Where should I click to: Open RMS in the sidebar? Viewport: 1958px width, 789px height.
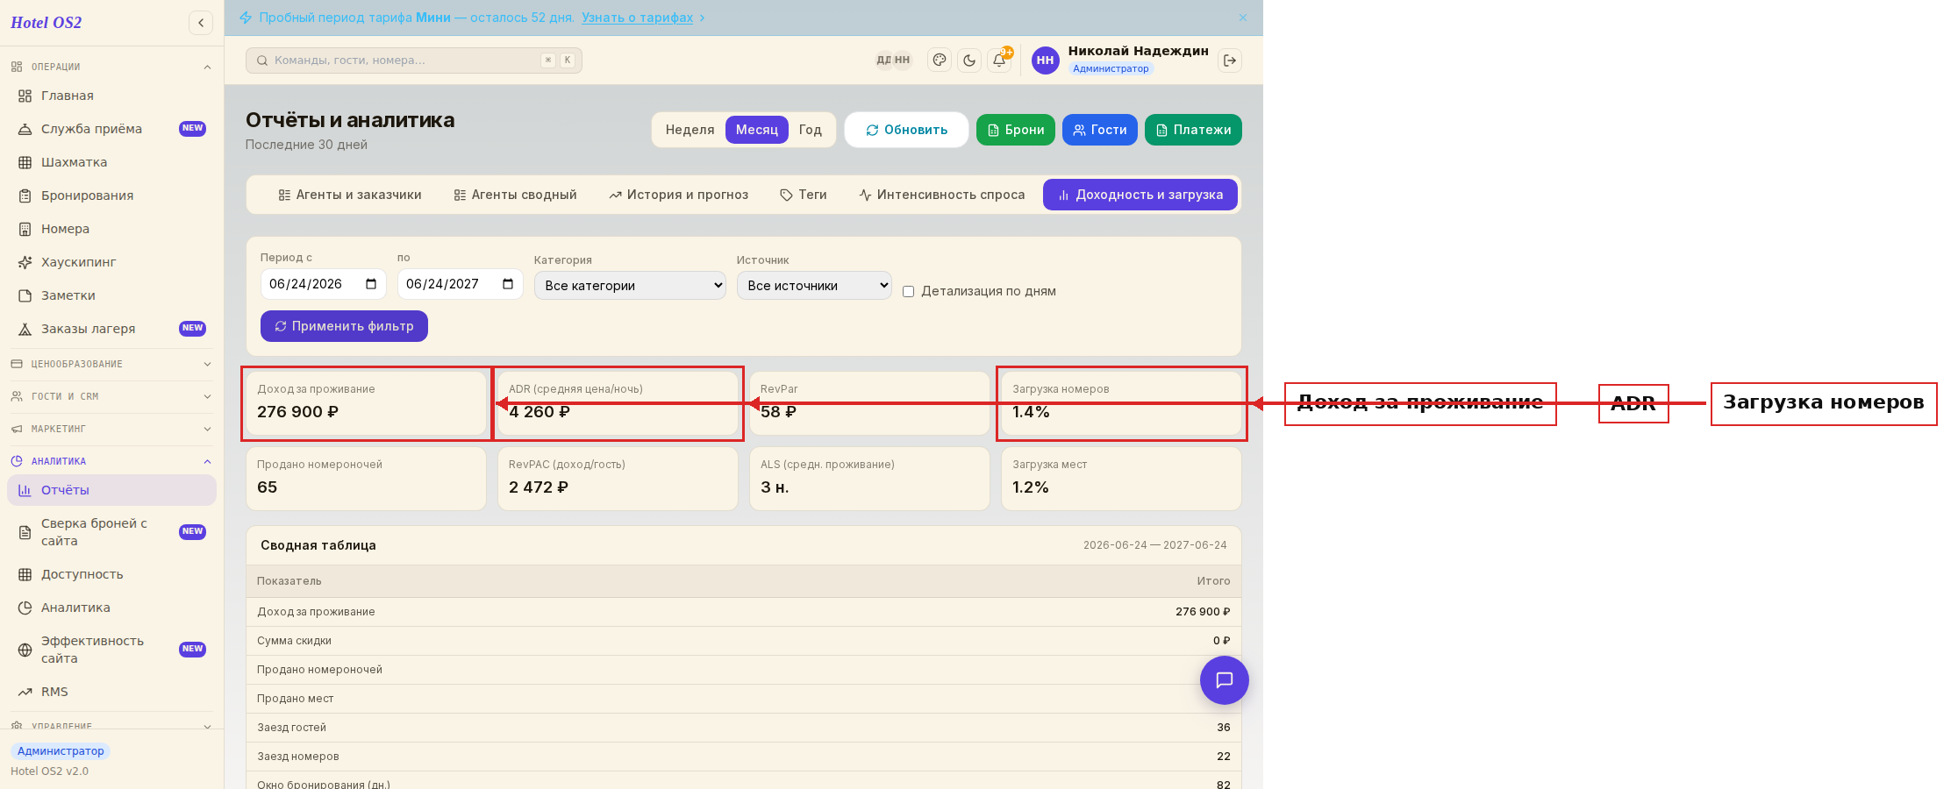click(x=111, y=692)
